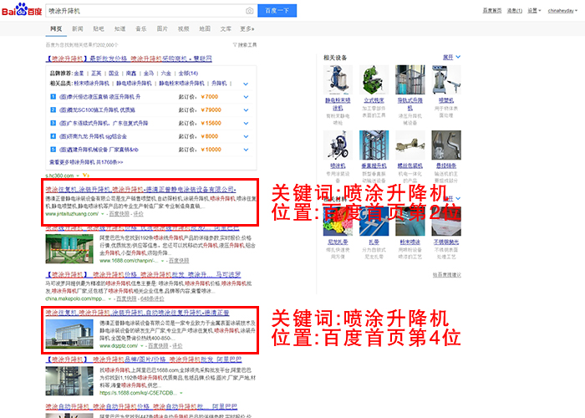585x418 pixels.
Task: Expand the ¥79000 product row chevron
Action: [x=246, y=110]
